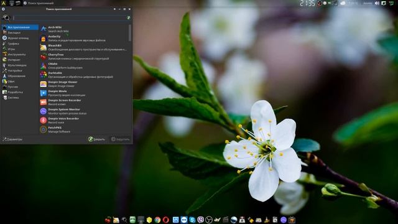Screen dimensions: 398x224
Task: Open the Игры category
Action: [20, 49]
